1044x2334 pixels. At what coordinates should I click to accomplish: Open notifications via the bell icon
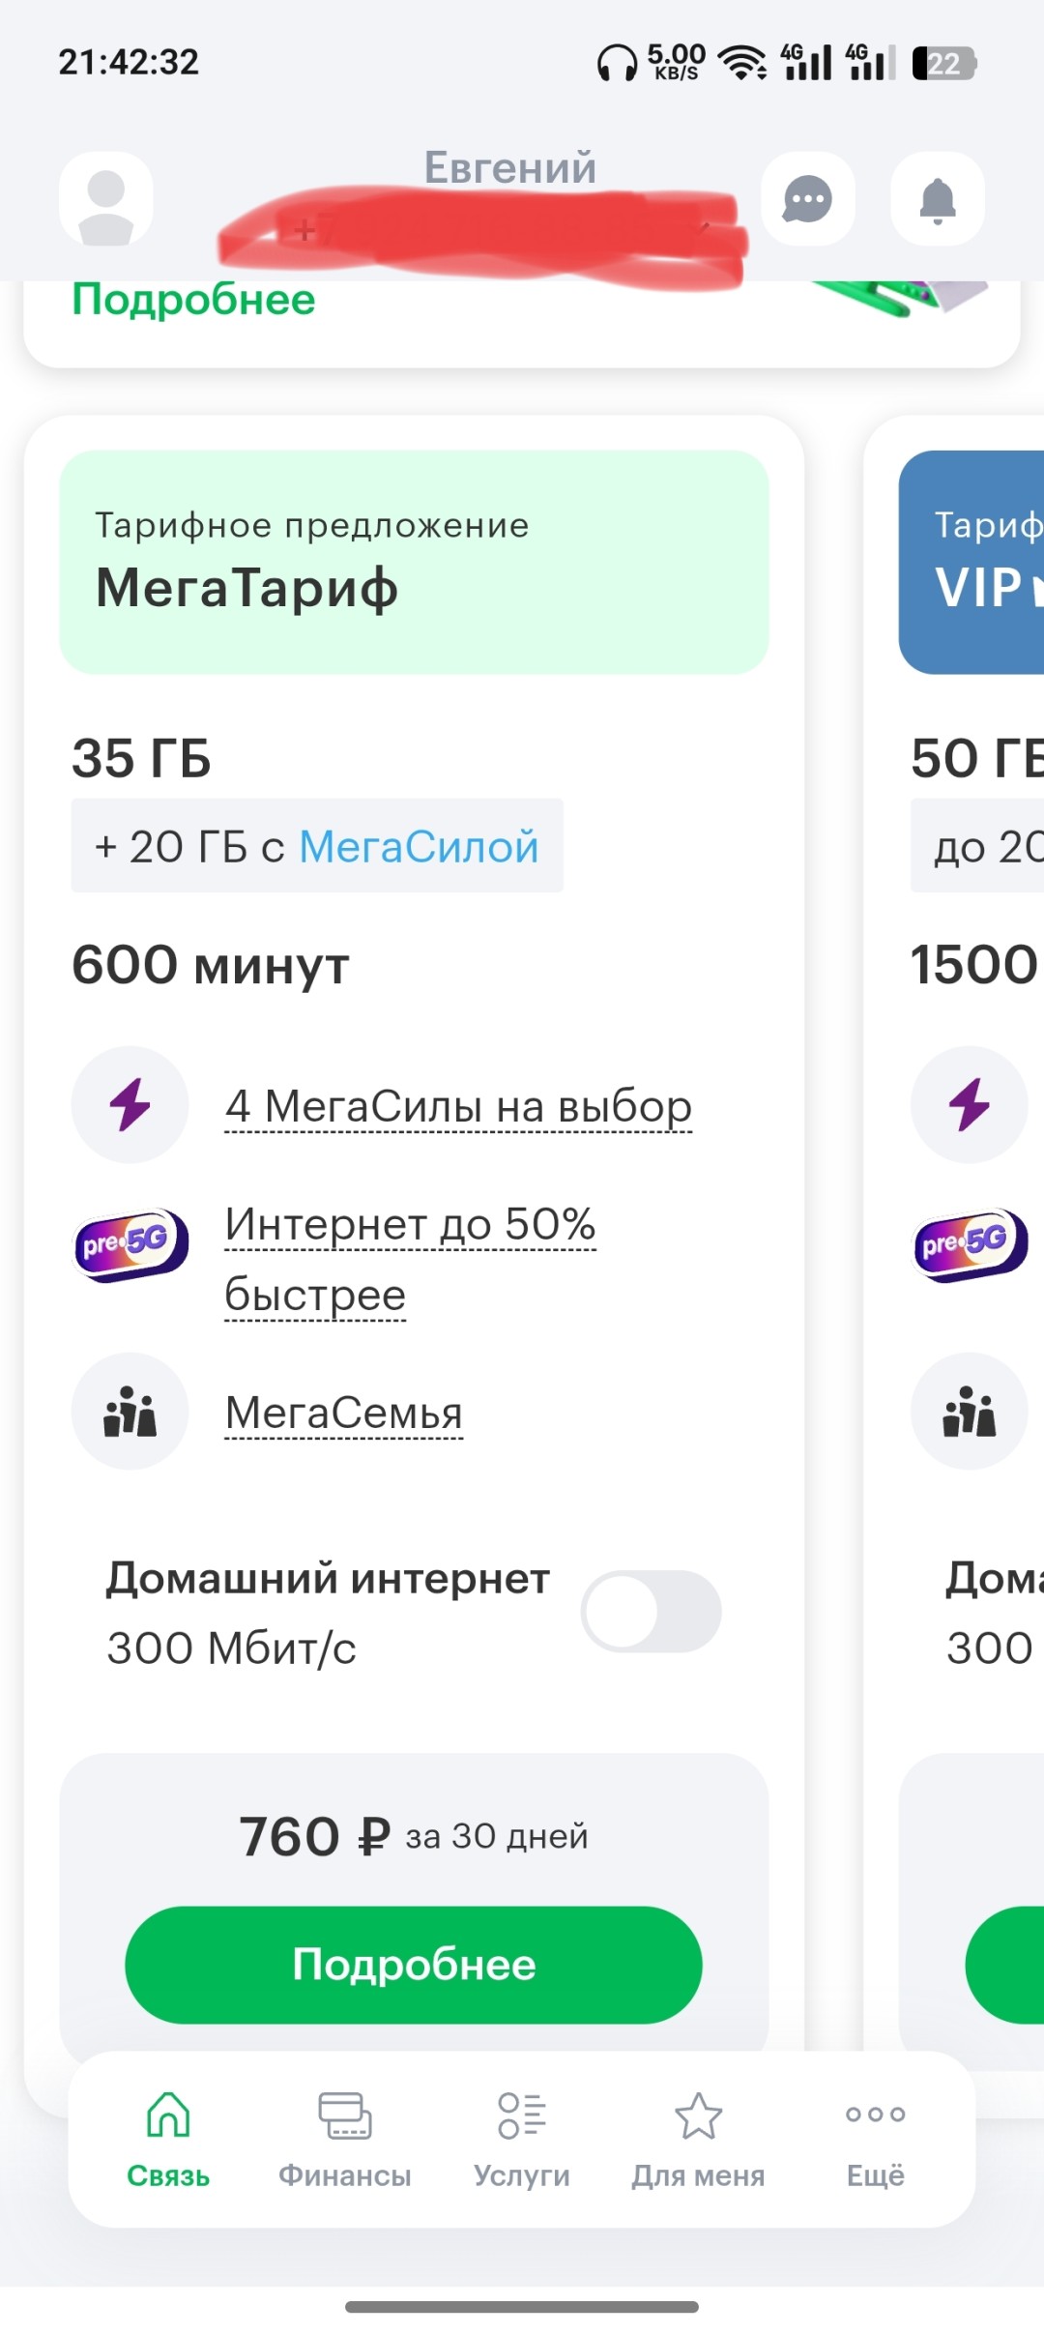pos(936,200)
